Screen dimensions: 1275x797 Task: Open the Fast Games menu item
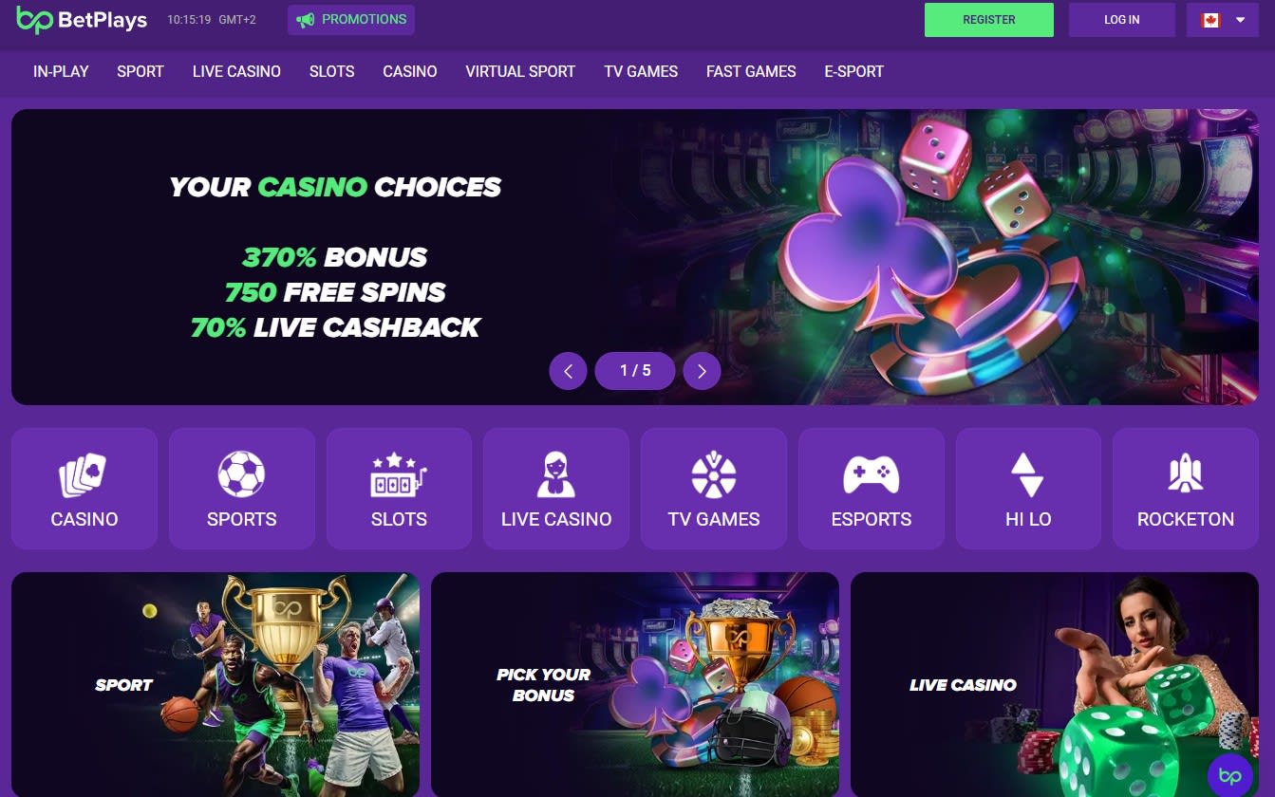coord(751,71)
